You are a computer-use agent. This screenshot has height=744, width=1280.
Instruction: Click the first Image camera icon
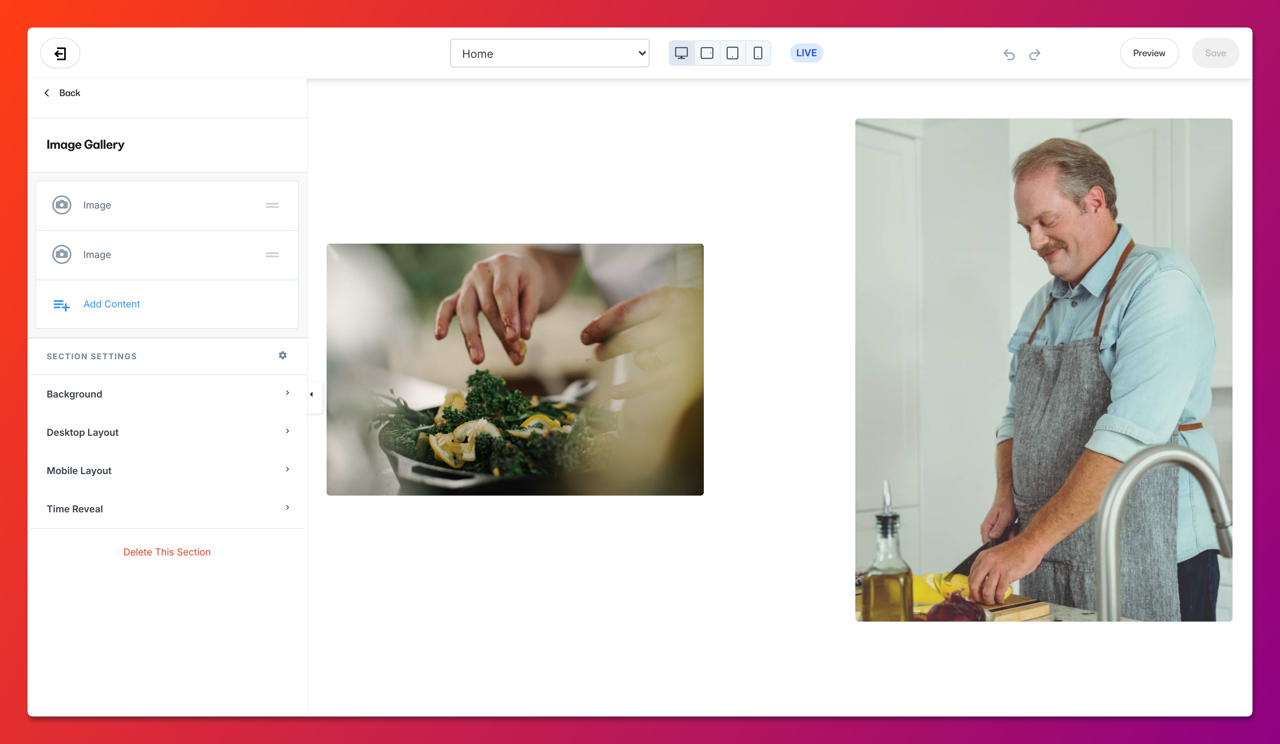pos(62,205)
